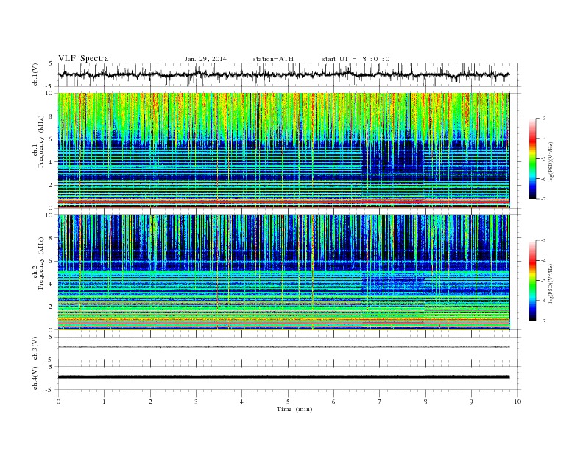The width and height of the screenshot is (583, 451).
Task: Click the "Time (min)" axis label
Action: click(x=294, y=409)
